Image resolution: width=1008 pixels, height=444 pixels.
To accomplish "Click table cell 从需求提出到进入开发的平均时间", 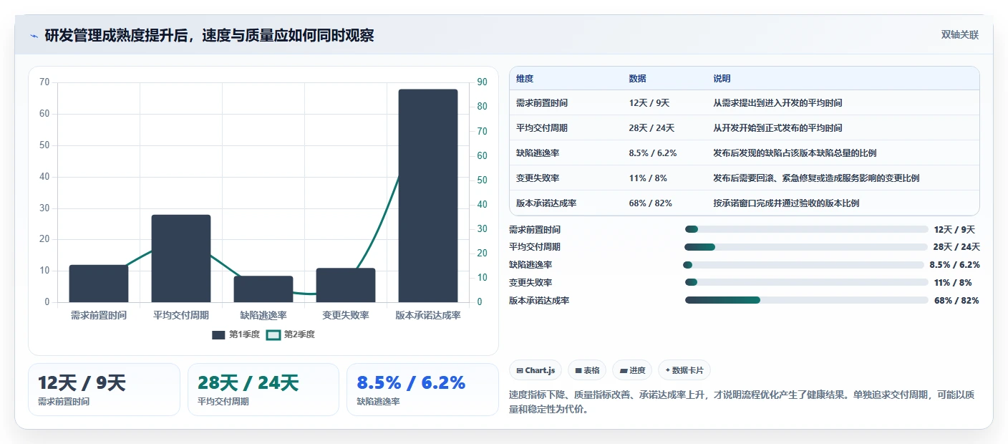I will [x=777, y=103].
